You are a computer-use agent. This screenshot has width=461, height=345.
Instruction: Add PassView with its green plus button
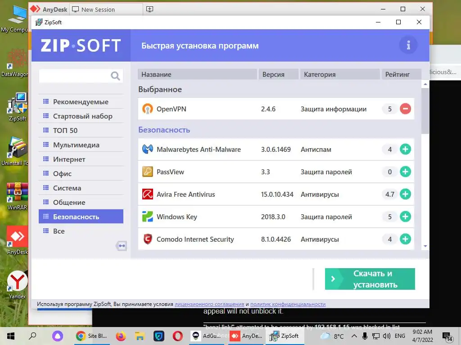point(405,172)
